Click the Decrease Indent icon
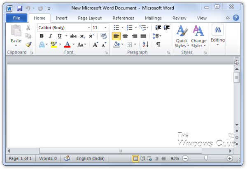 158,28
